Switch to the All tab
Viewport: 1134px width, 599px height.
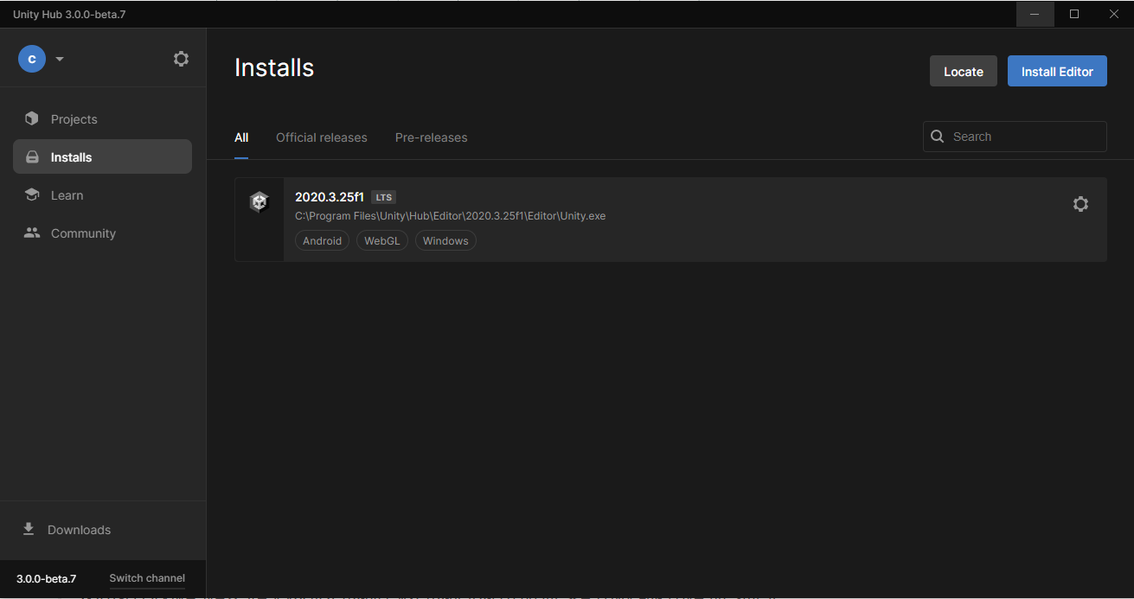tap(241, 137)
